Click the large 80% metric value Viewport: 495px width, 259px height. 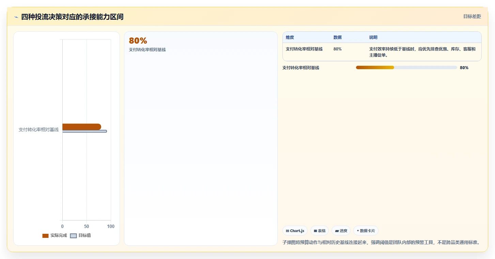tap(138, 41)
